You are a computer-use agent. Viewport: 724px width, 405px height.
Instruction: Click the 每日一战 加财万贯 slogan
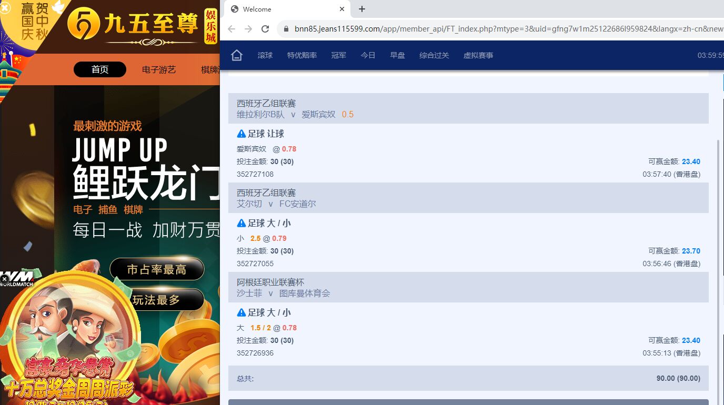[x=146, y=230]
